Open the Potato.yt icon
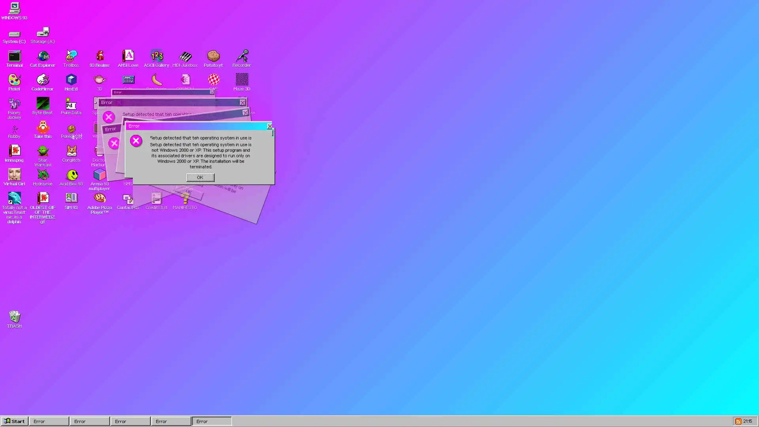Viewport: 759px width, 427px height. click(213, 57)
